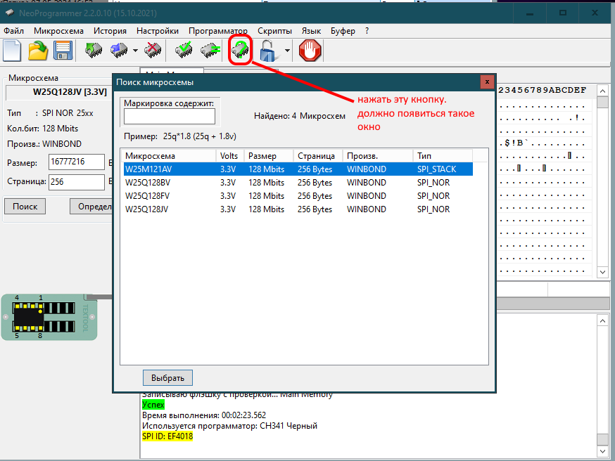615x461 pixels.
Task: Focus the Размер field showing 16777216
Action: click(77, 162)
